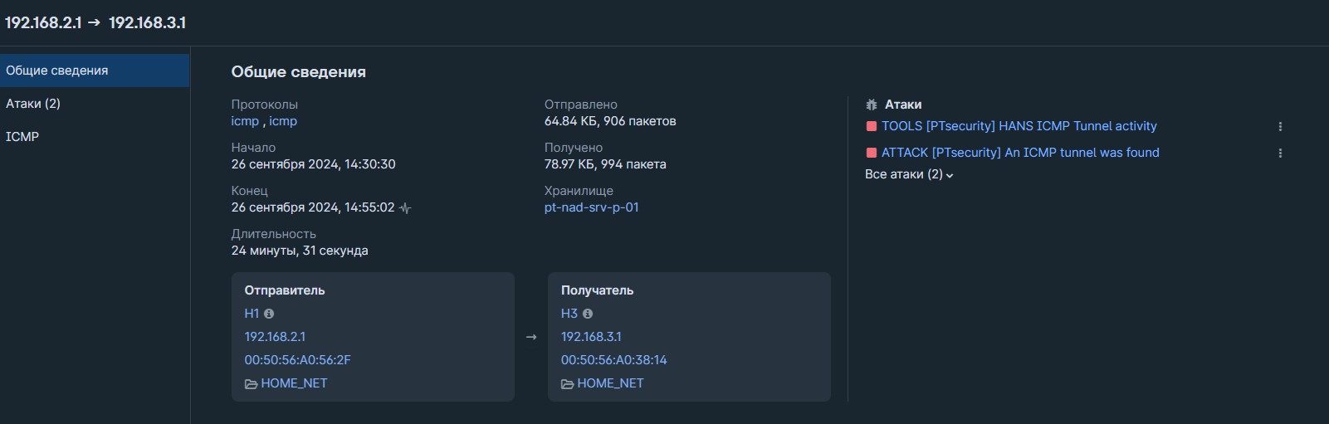
Task: Open the pt-nad-srv-p-01 storage link
Action: (592, 207)
